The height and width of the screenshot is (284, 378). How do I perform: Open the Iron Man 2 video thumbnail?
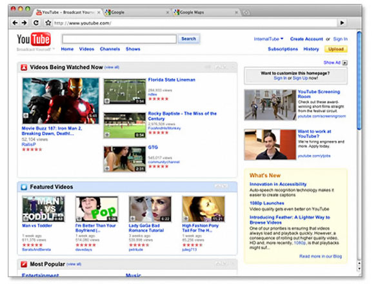(60, 101)
